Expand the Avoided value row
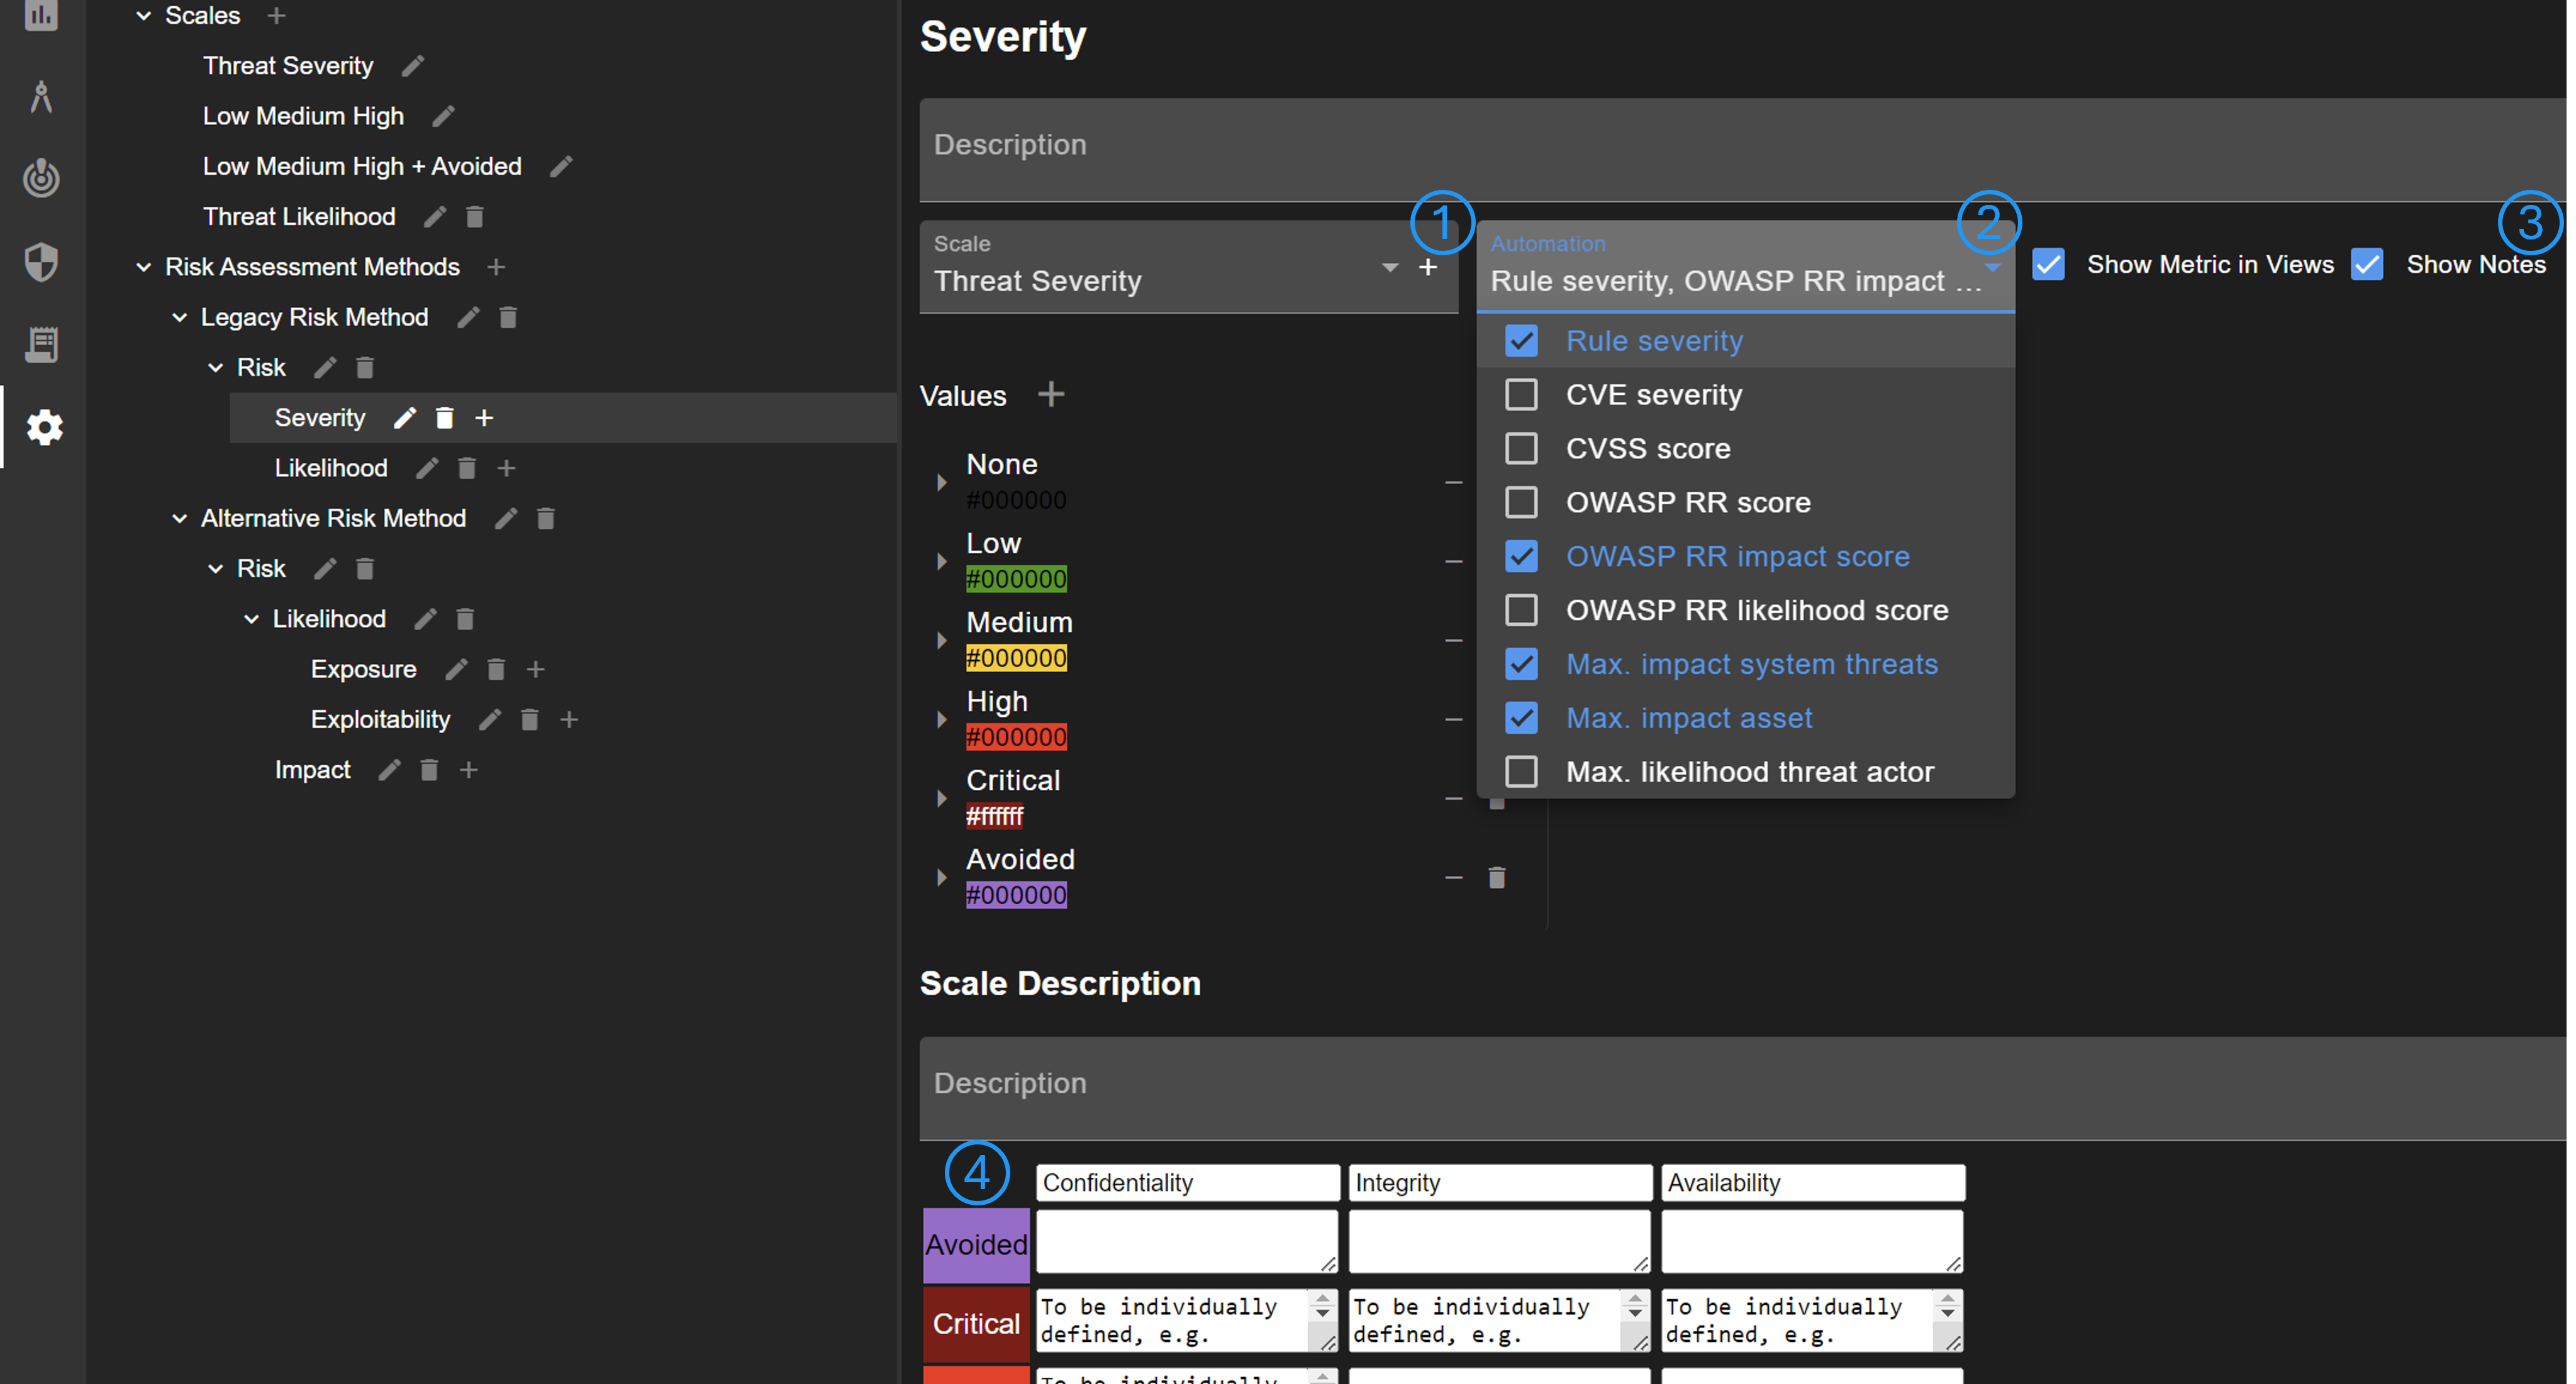The height and width of the screenshot is (1384, 2576). (941, 877)
